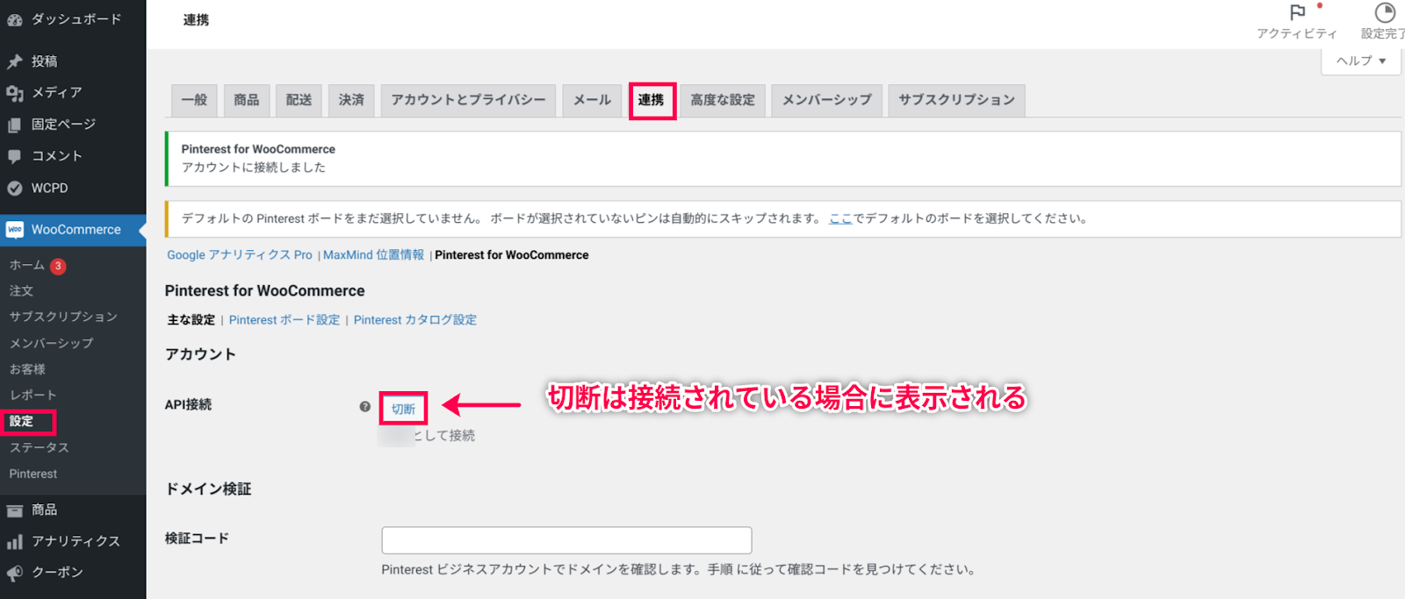Go to 設定 submenu in sidebar
This screenshot has width=1405, height=599.
pos(21,422)
